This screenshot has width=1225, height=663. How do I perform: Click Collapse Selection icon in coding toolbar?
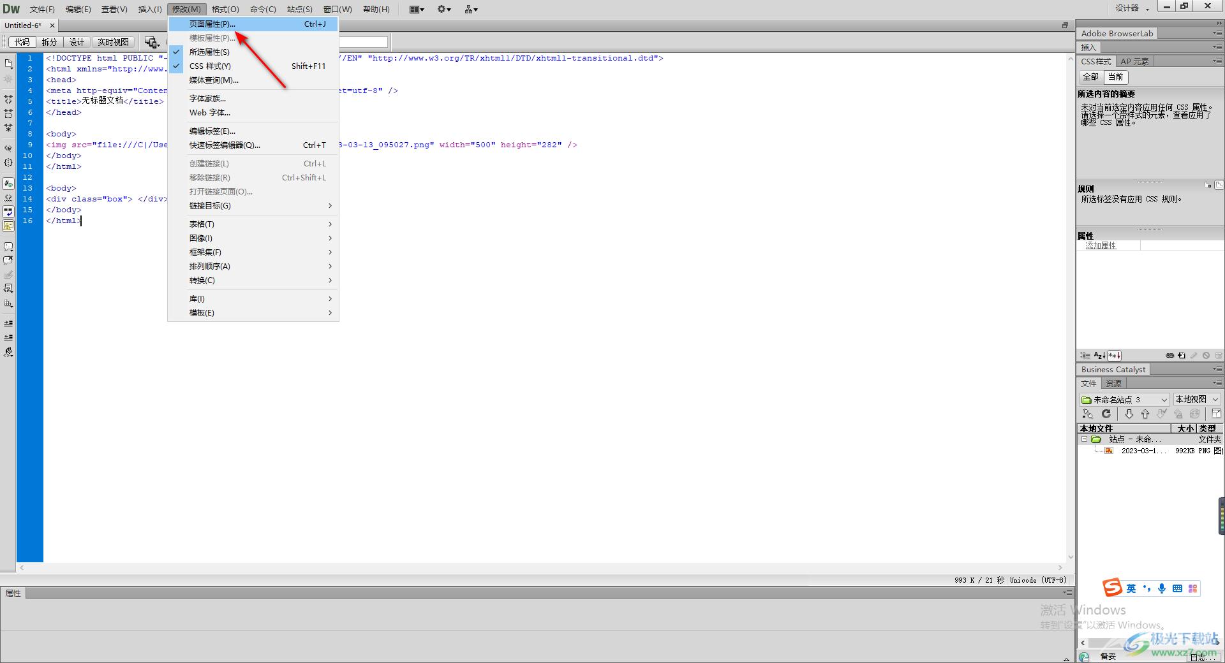(x=8, y=114)
